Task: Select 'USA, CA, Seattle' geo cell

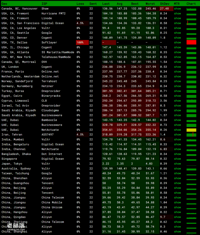Action: coord(15,33)
